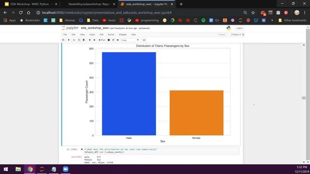
Task: Open the Pinterest extension icon
Action: (x=286, y=13)
